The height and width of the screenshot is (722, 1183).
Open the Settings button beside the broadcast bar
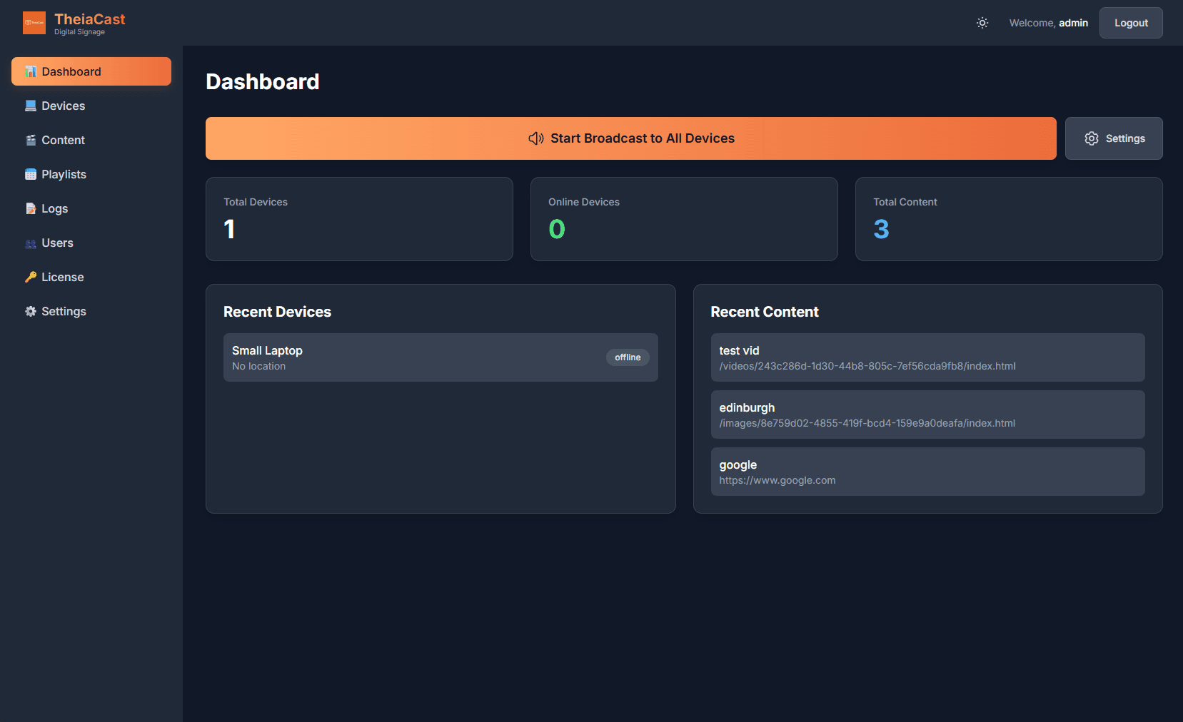click(1114, 138)
